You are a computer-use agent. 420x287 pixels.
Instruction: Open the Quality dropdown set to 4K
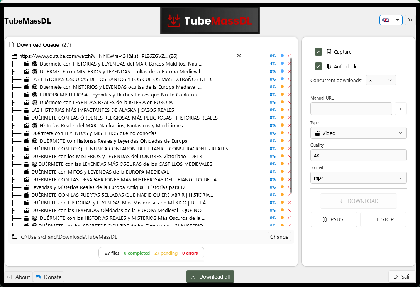coord(358,155)
